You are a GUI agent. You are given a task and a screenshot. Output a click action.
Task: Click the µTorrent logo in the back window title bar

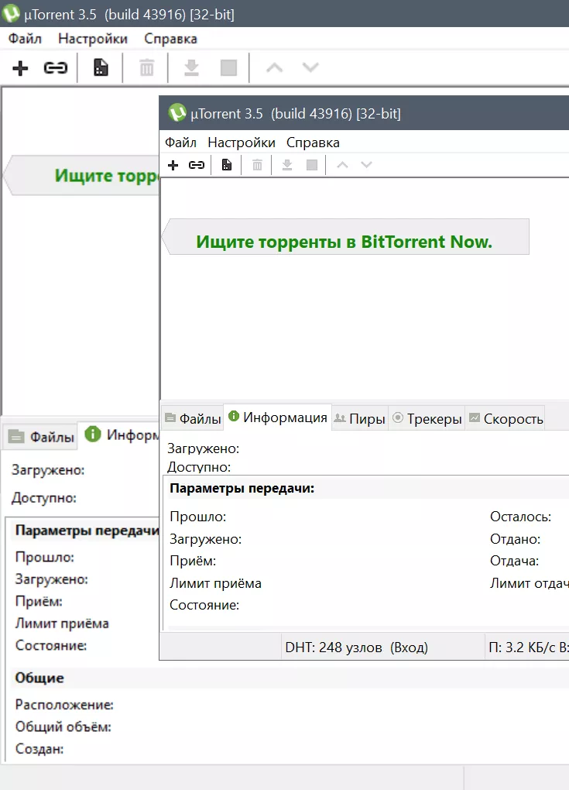[11, 14]
